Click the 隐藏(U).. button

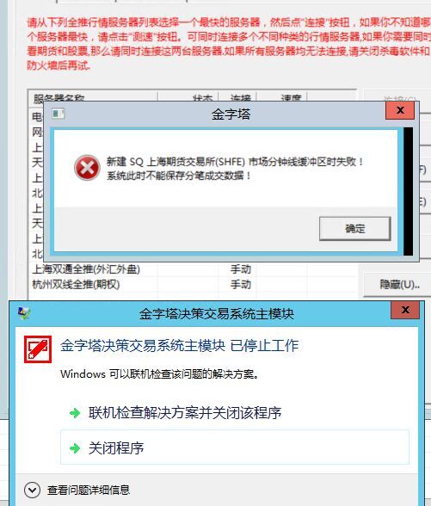397,284
